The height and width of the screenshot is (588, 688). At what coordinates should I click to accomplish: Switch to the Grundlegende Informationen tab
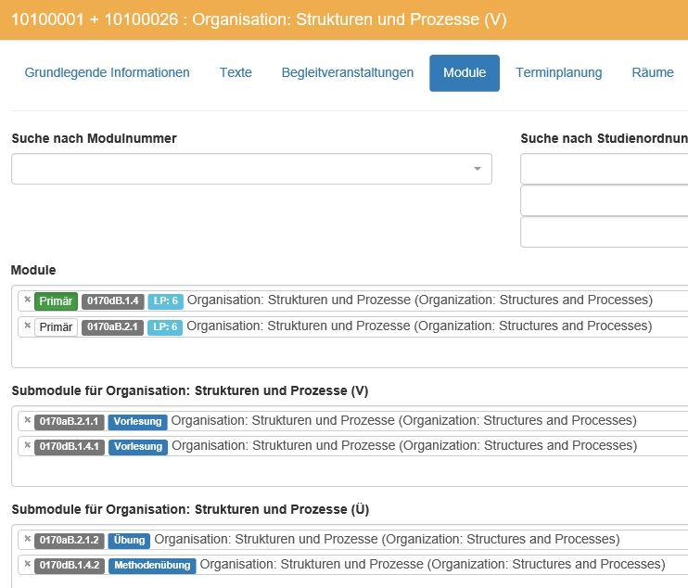pyautogui.click(x=107, y=72)
